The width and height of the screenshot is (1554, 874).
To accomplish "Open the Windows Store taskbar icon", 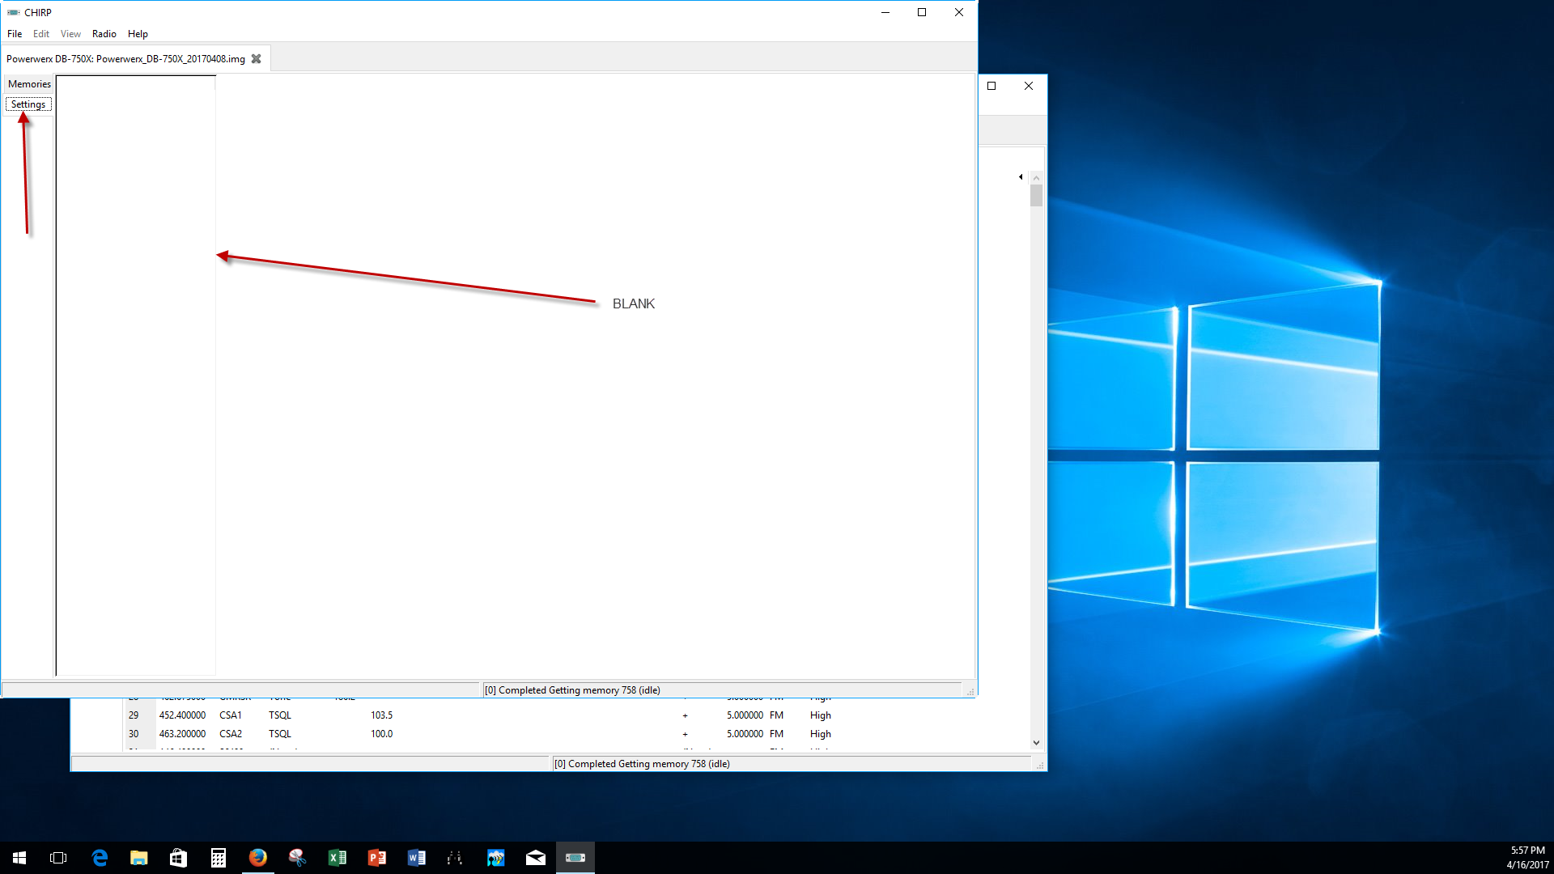I will pyautogui.click(x=178, y=858).
